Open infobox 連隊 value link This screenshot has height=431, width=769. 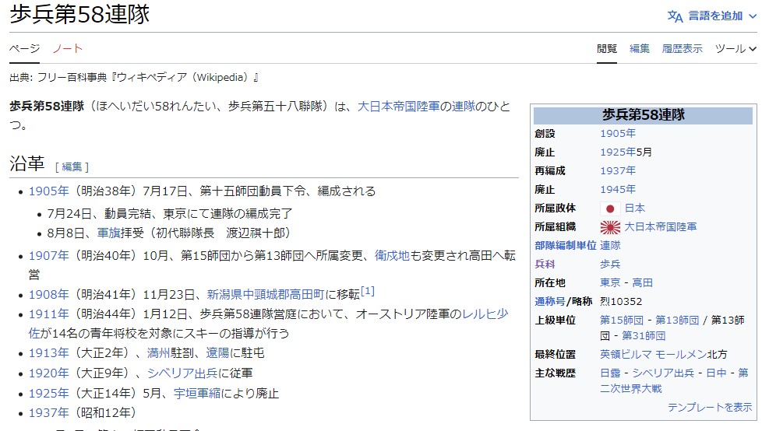pyautogui.click(x=610, y=245)
